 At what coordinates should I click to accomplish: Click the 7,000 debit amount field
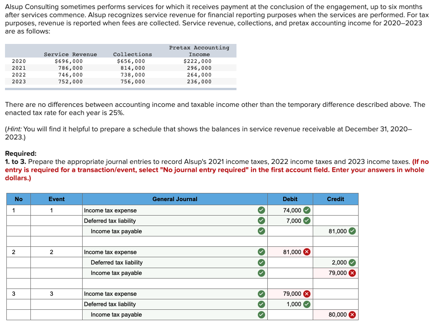pos(290,221)
